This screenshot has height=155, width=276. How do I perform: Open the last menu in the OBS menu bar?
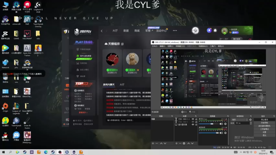click(x=221, y=46)
